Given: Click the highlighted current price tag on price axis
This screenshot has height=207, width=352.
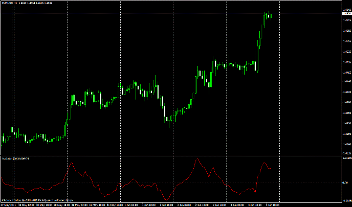Looking at the screenshot, I should (x=346, y=14).
